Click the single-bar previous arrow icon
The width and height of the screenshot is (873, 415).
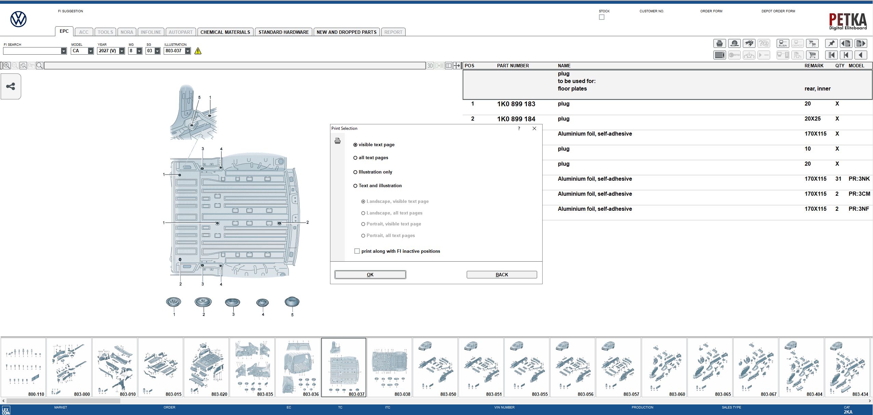tap(846, 55)
